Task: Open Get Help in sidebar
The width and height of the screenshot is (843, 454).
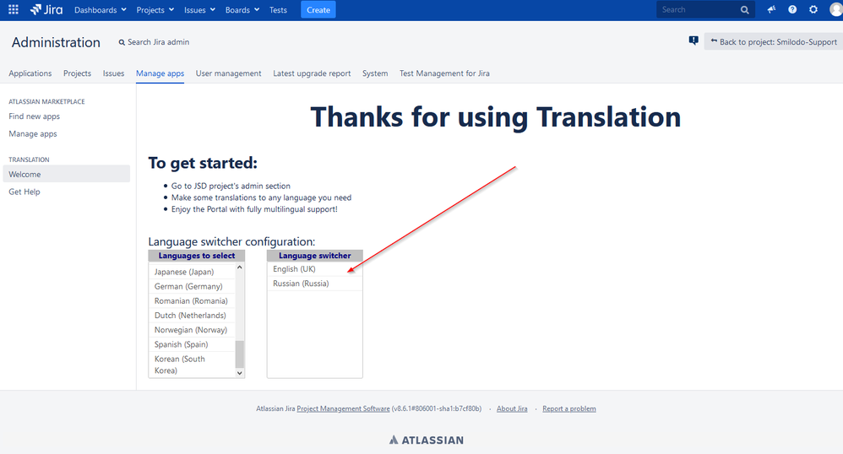Action: (x=24, y=192)
